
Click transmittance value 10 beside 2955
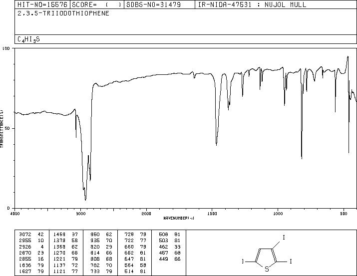pos(40,241)
